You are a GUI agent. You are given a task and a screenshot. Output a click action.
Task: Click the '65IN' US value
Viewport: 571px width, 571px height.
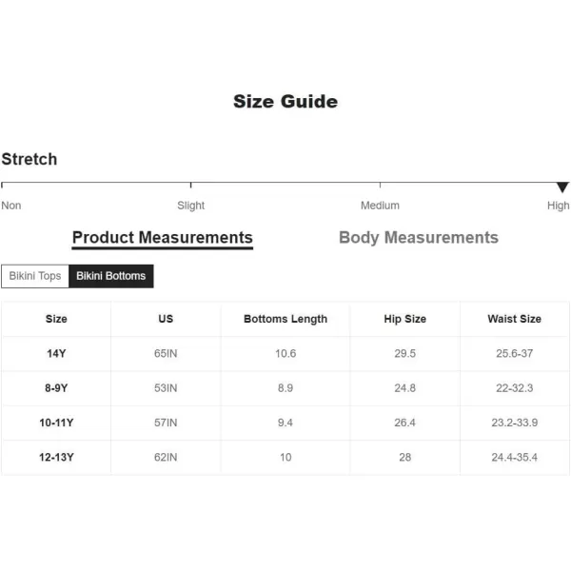(166, 353)
